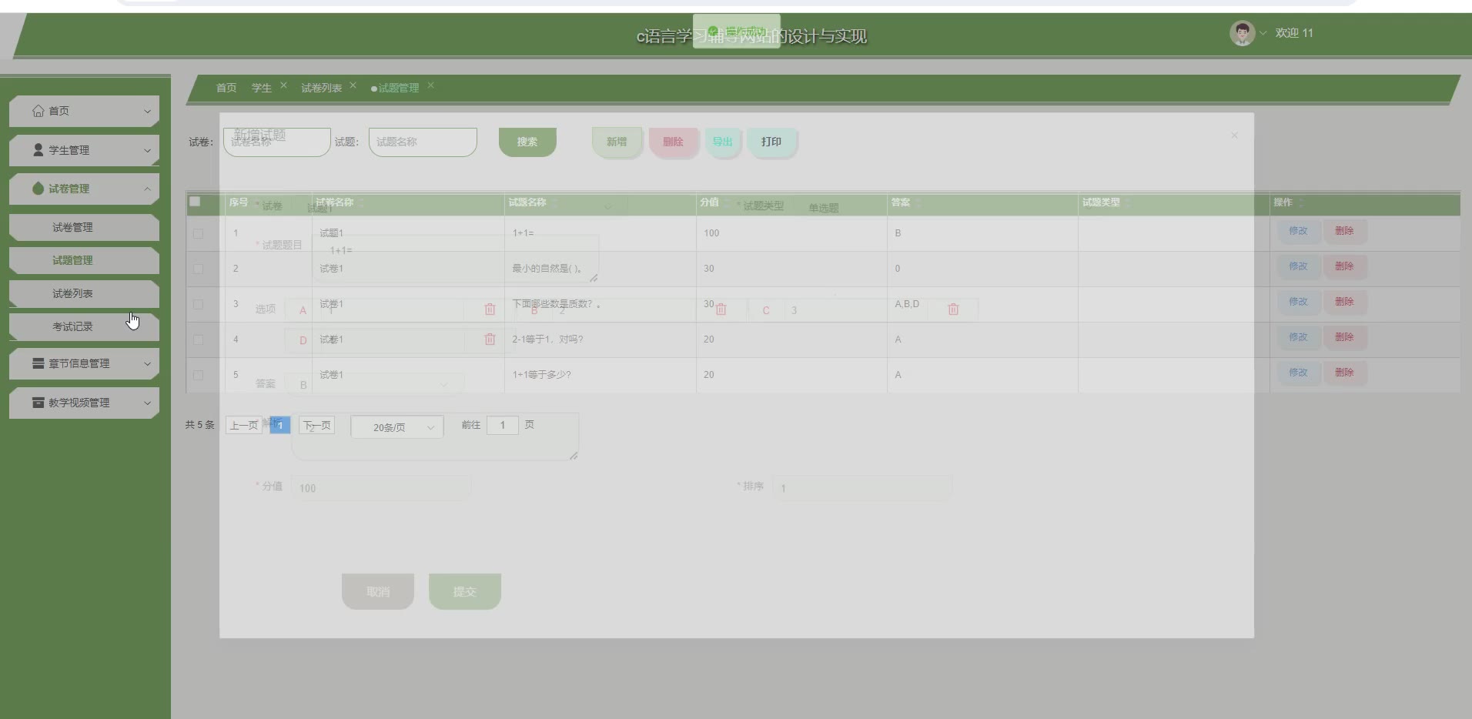Click the toolbar 删除 button

tap(673, 142)
